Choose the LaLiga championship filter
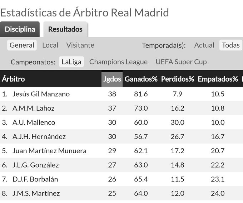243x203 pixels. tap(71, 62)
